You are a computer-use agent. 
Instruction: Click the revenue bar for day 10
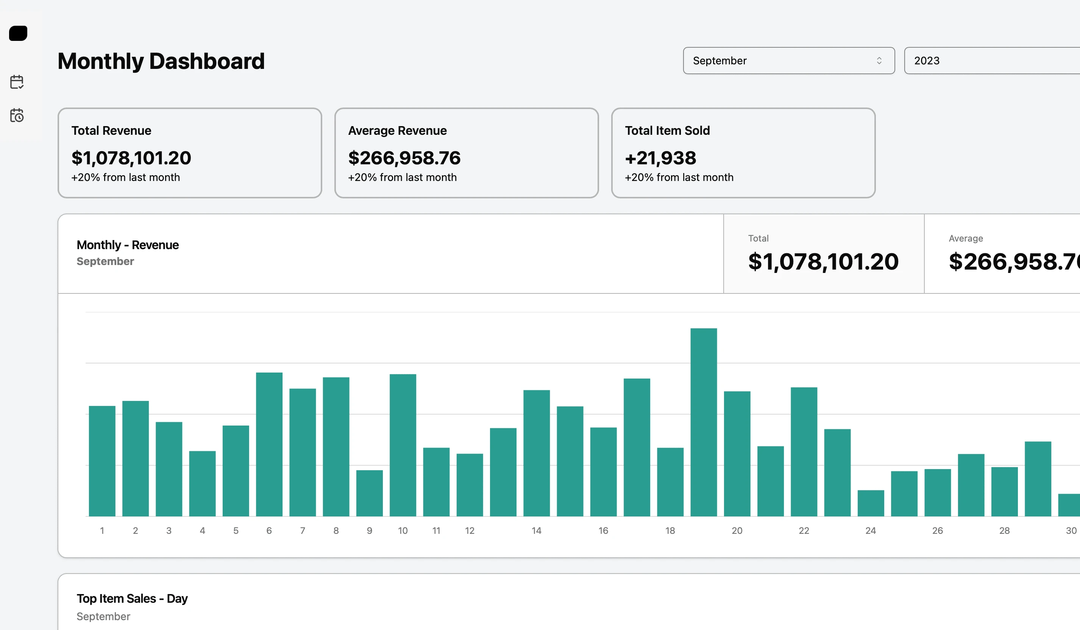point(403,445)
